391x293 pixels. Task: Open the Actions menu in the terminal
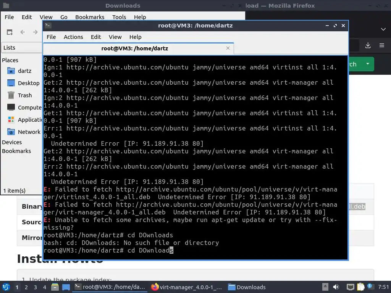click(x=73, y=37)
